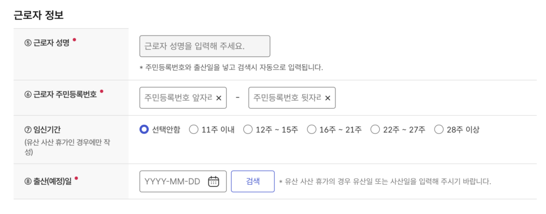Click the ⑤ 근로자 성명 label
The height and width of the screenshot is (214, 546).
(47, 43)
